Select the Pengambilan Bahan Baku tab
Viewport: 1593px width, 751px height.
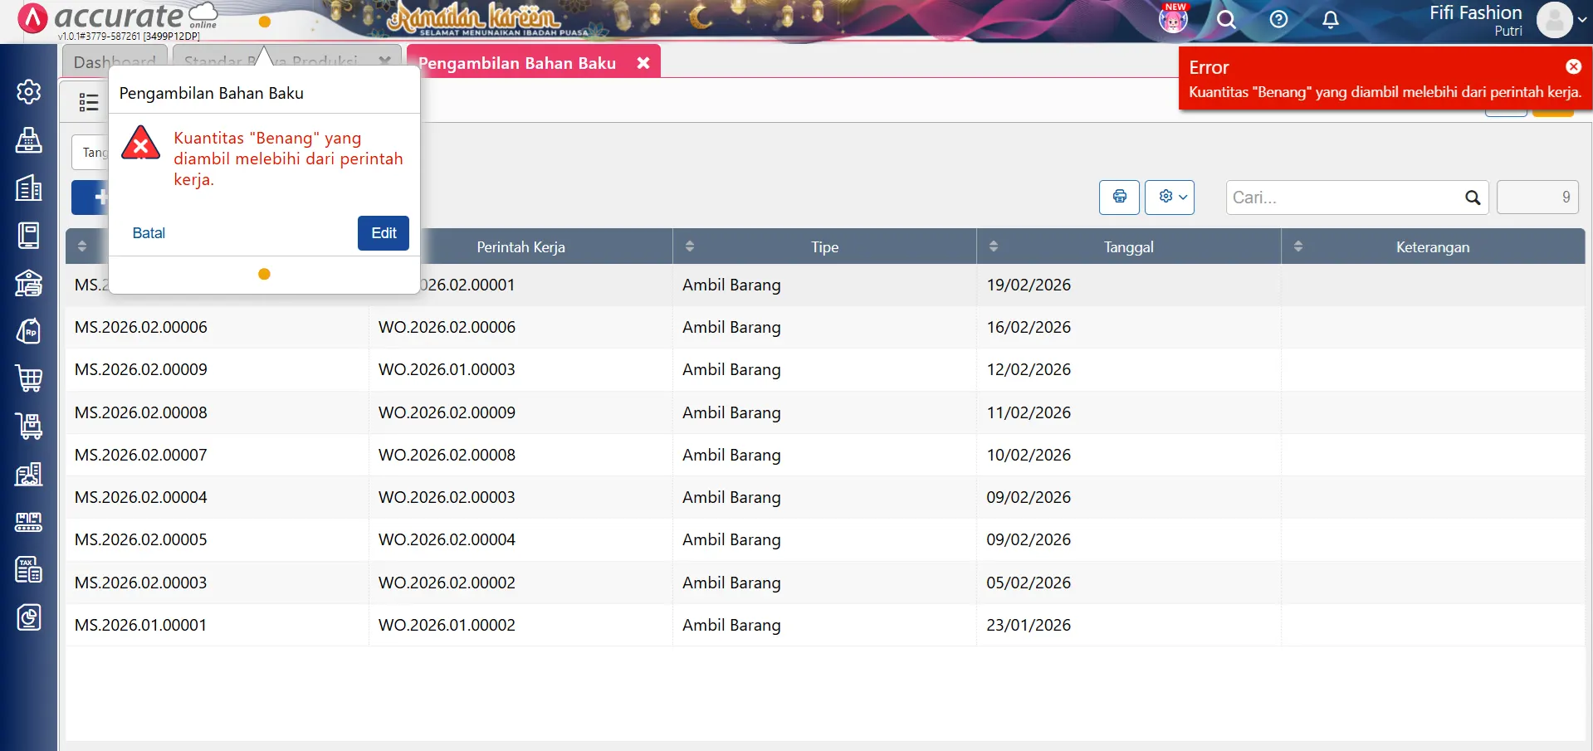pyautogui.click(x=517, y=63)
